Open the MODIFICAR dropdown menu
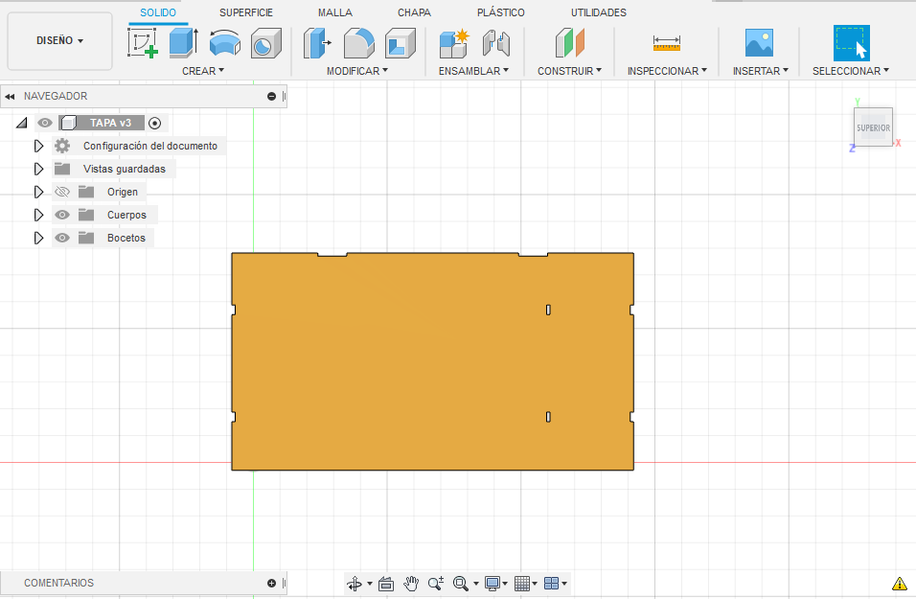Viewport: 916px width, 599px height. pos(357,71)
